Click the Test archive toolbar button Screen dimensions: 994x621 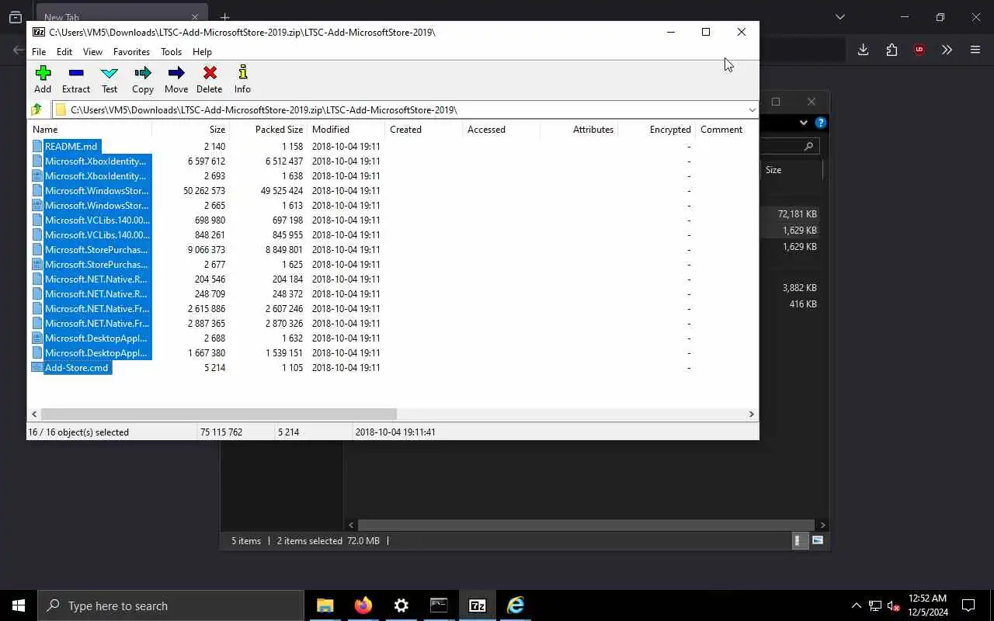(x=109, y=79)
